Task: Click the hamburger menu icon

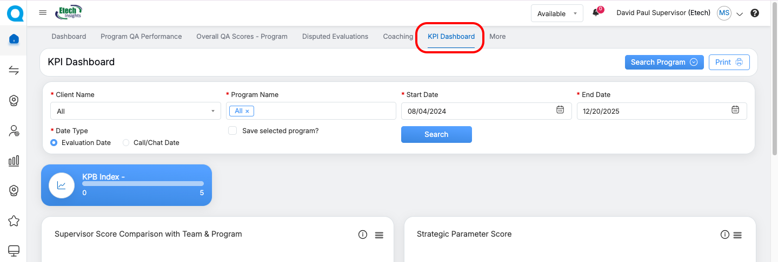Action: 43,12
